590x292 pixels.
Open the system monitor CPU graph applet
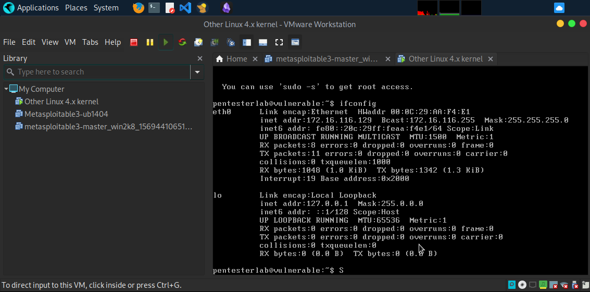click(x=428, y=7)
